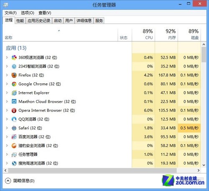Switch to the 启动 tab
The height and width of the screenshot is (191, 209).
pyautogui.click(x=58, y=21)
